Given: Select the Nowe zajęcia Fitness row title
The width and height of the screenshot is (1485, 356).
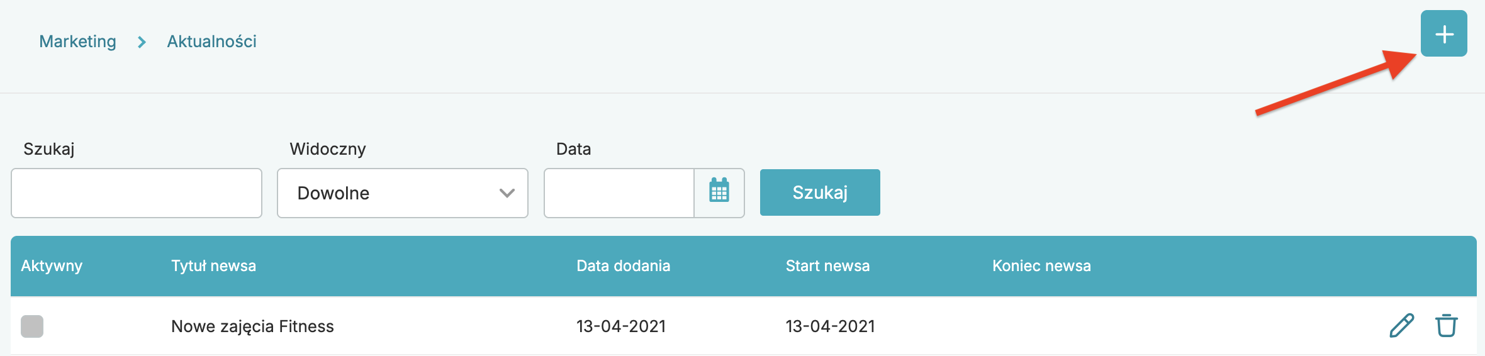Looking at the screenshot, I should coord(252,326).
